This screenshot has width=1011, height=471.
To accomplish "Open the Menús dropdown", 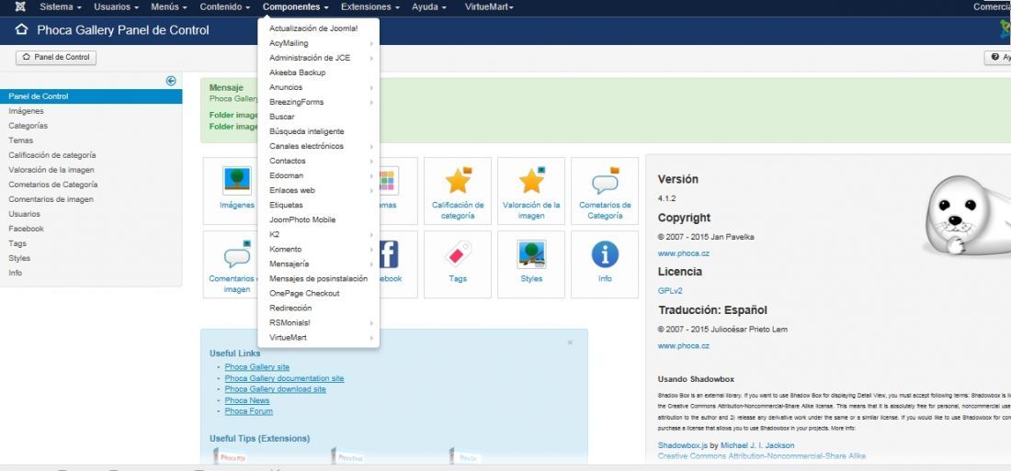I will tap(169, 7).
